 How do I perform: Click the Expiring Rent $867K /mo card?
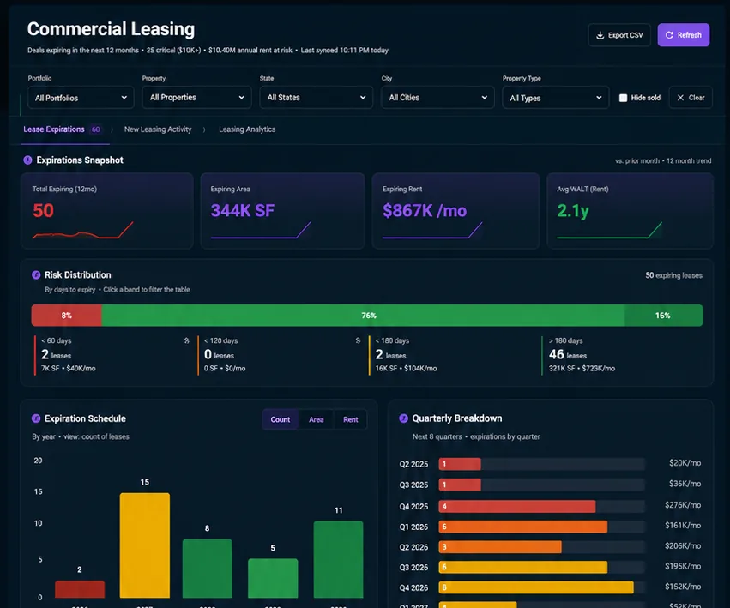pyautogui.click(x=455, y=211)
